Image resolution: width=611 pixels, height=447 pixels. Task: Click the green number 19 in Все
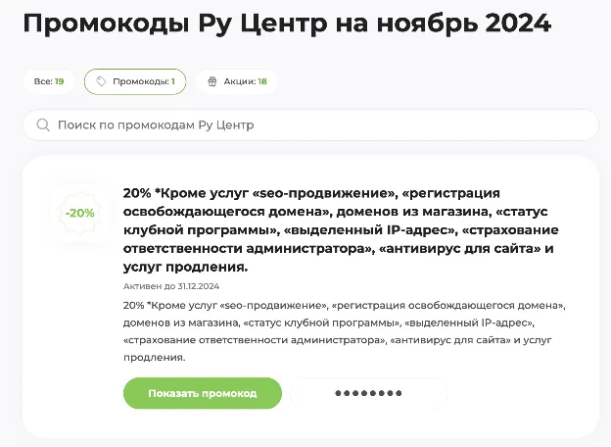click(59, 81)
